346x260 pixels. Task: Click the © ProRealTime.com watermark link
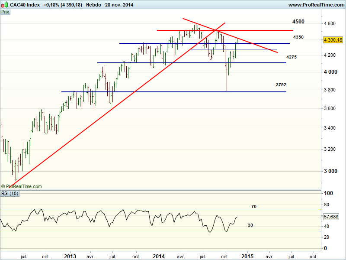click(22, 186)
